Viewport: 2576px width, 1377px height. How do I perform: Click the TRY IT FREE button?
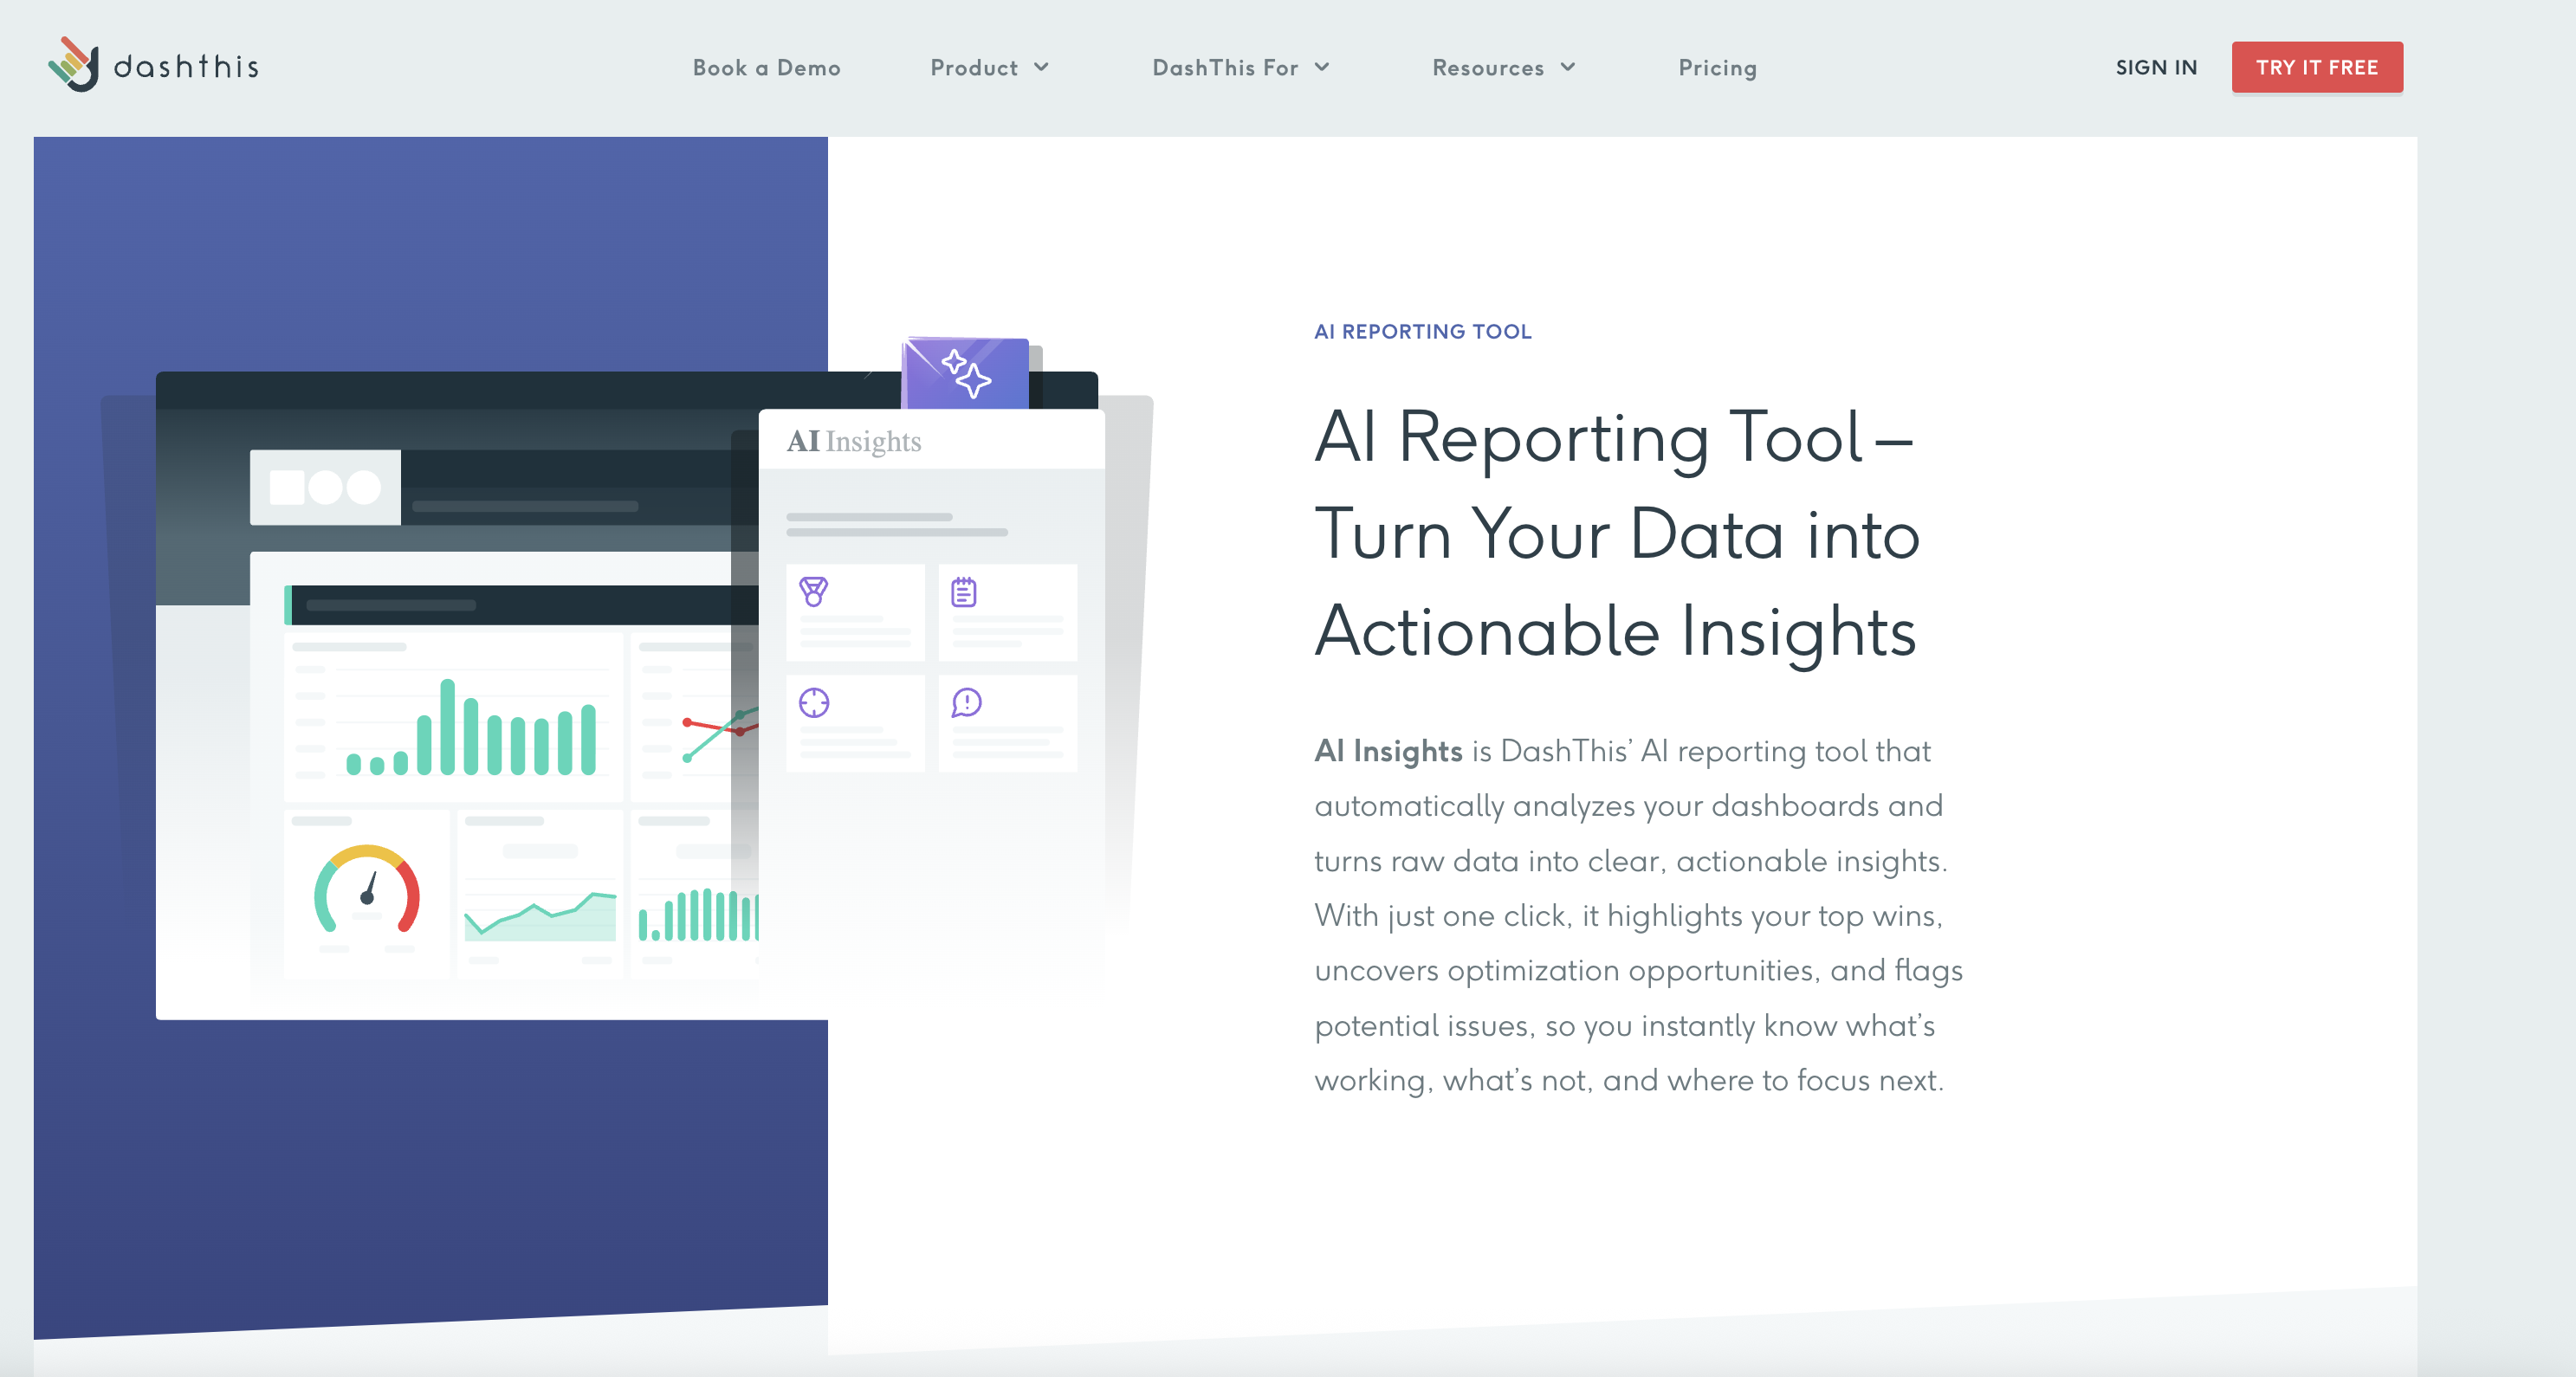click(2316, 67)
